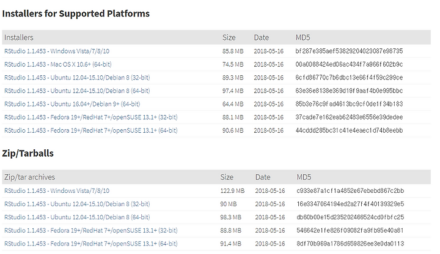Click the Installers column header
Viewport: 440px width, 254px height.
[18, 37]
